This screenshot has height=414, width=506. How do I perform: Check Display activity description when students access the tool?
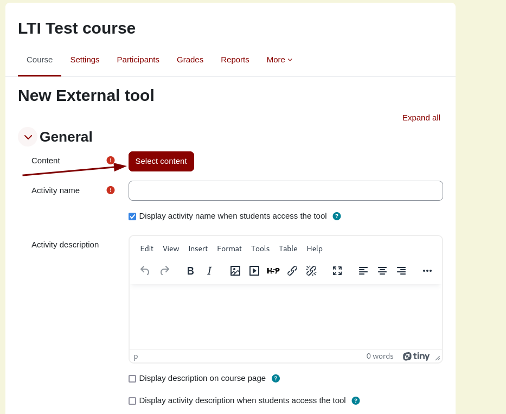[132, 400]
